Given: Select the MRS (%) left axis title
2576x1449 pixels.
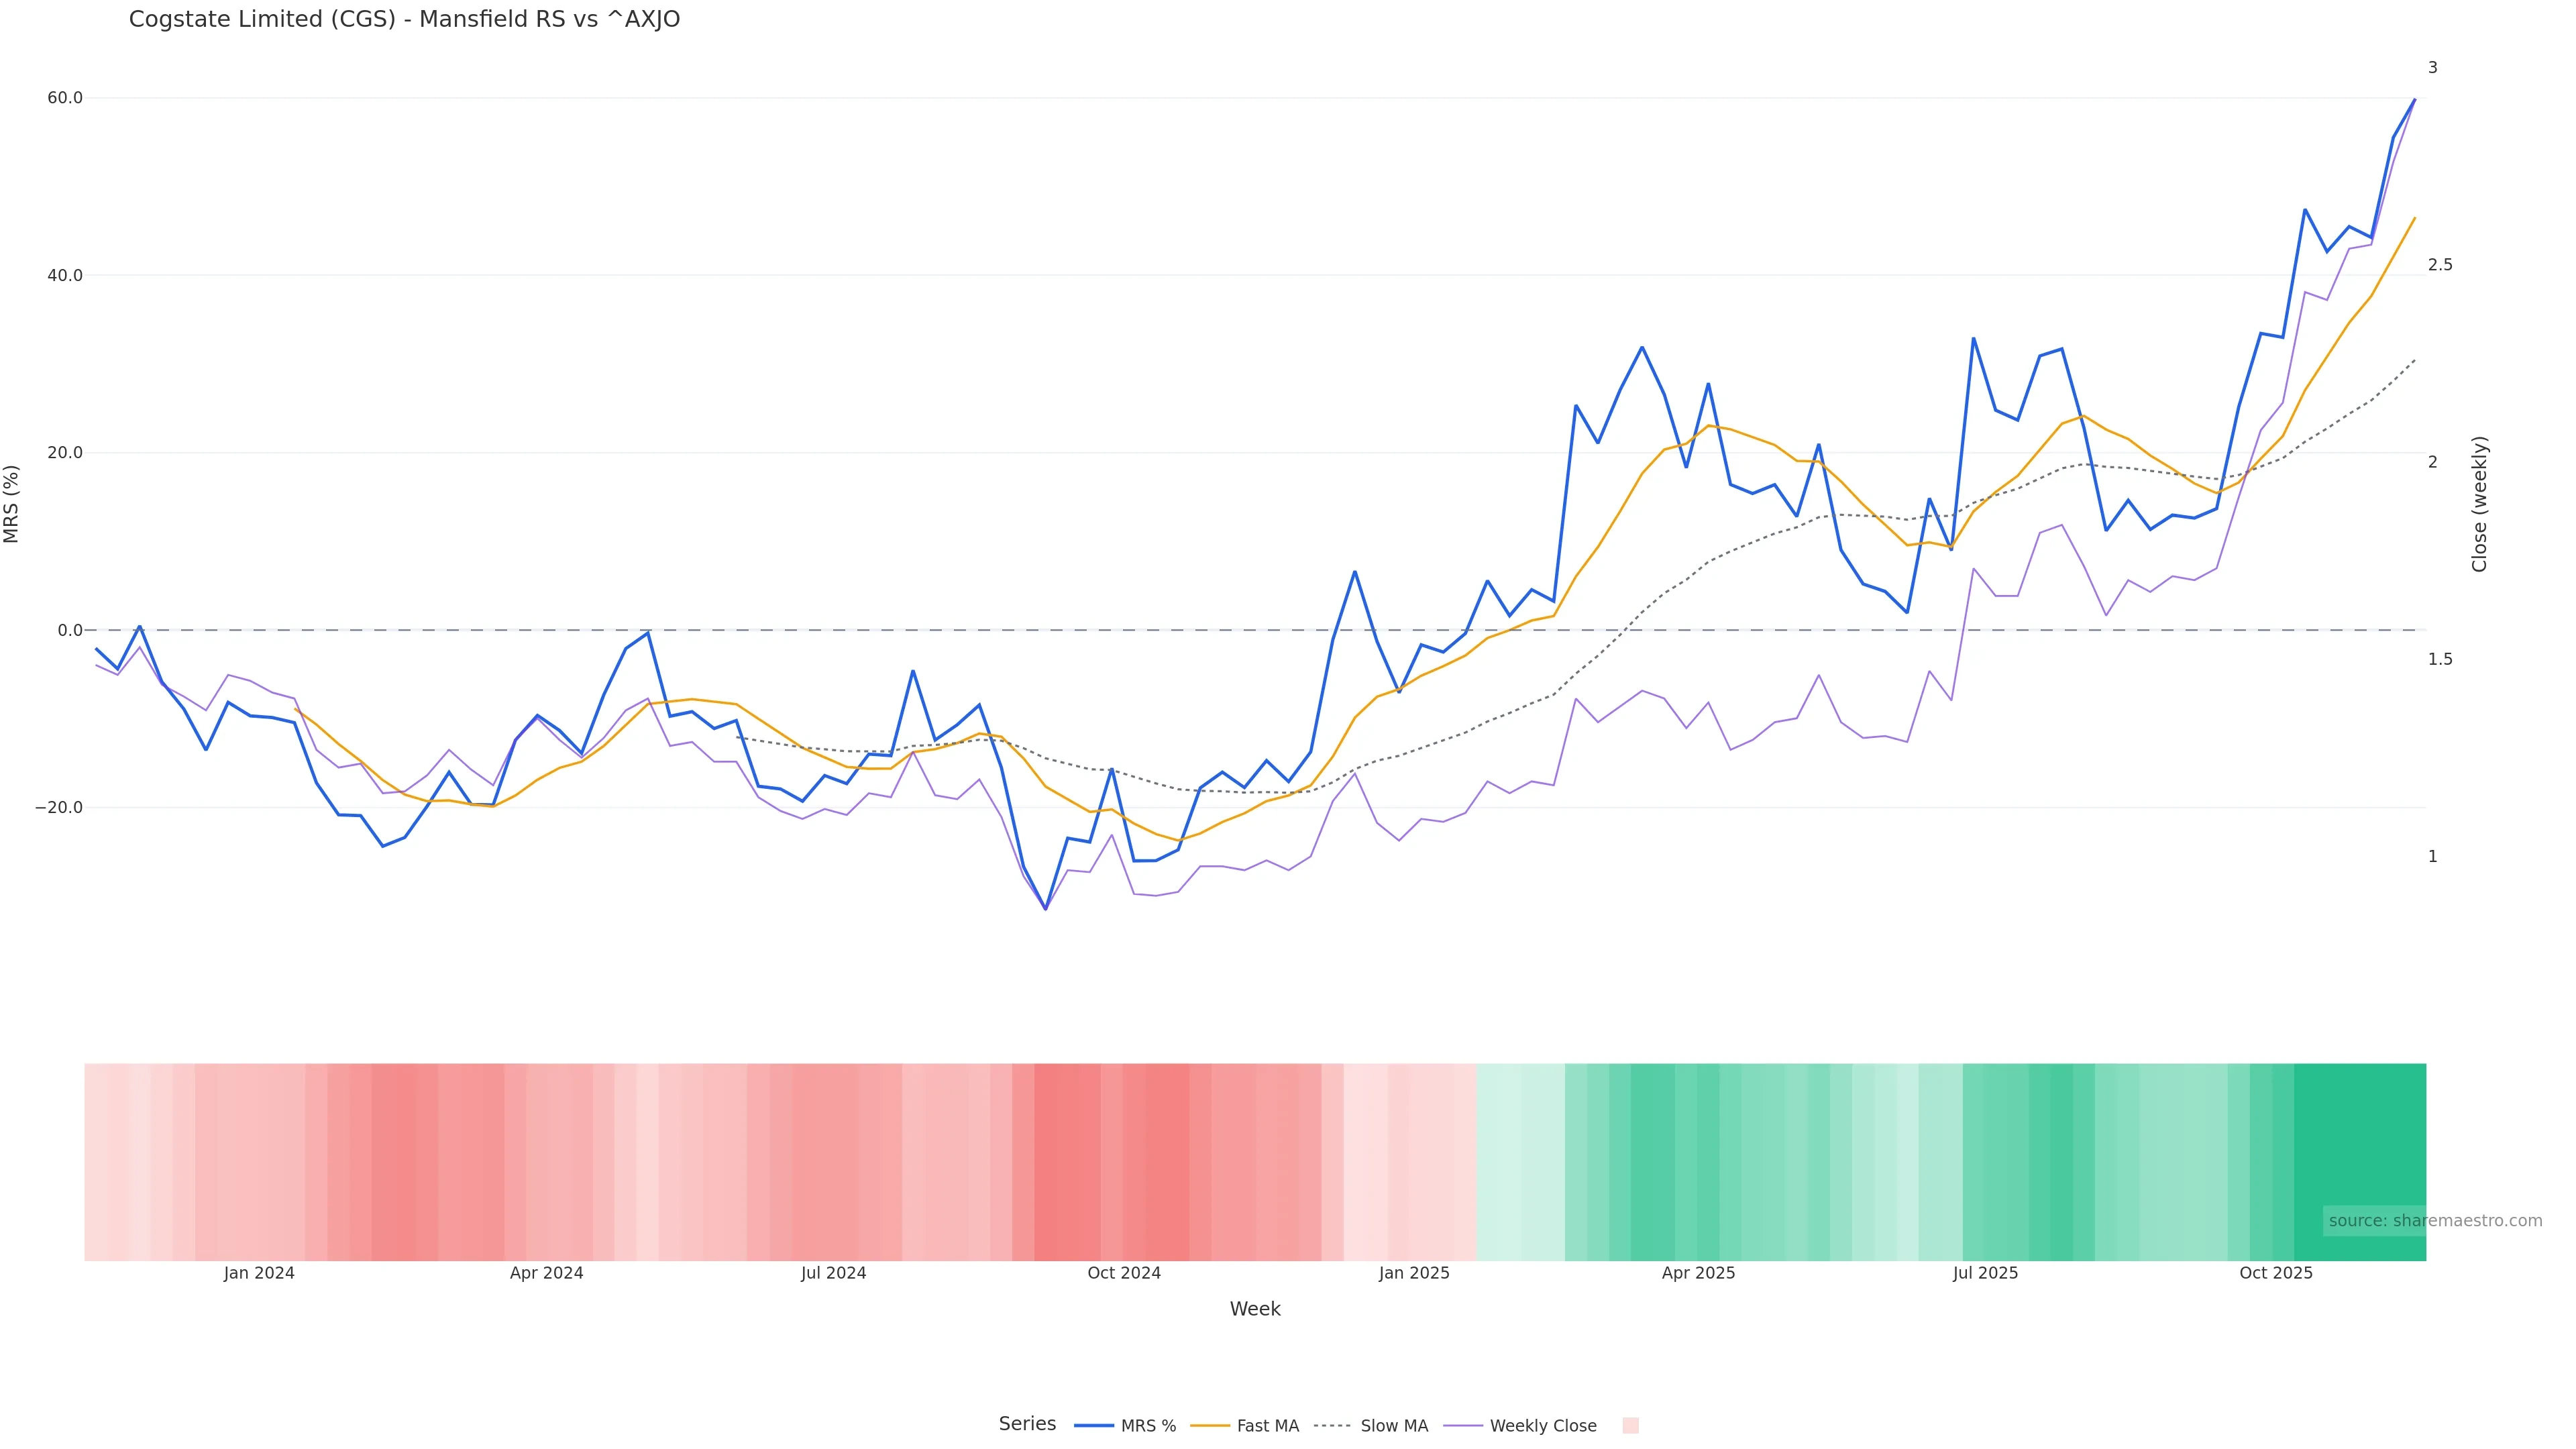Looking at the screenshot, I should click(x=12, y=503).
